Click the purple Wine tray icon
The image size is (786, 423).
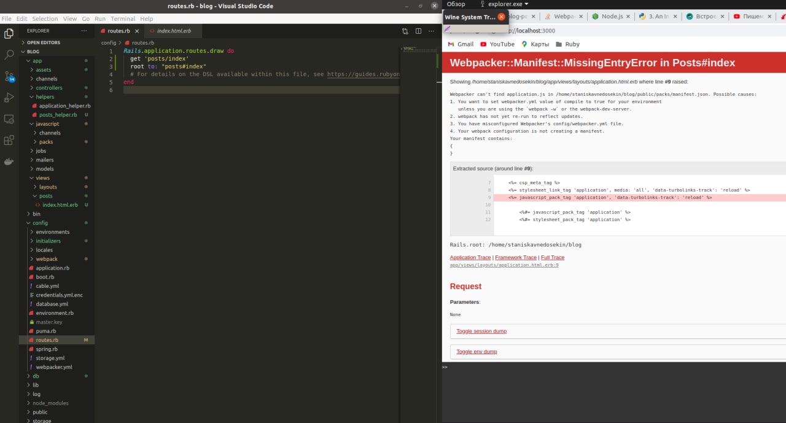(447, 29)
